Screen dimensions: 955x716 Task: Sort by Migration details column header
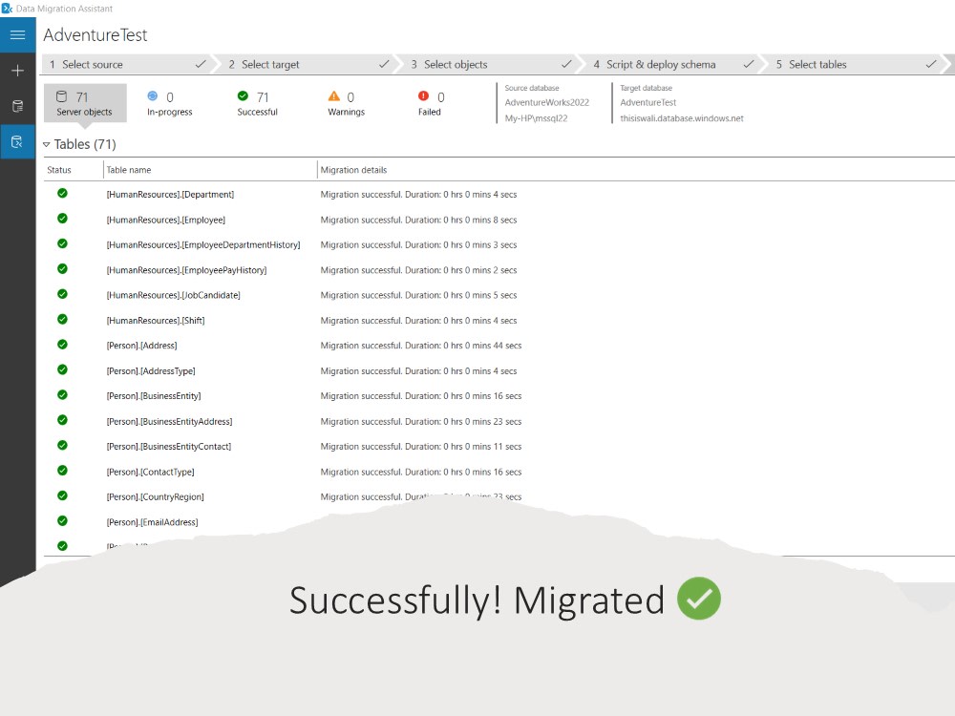pos(353,170)
